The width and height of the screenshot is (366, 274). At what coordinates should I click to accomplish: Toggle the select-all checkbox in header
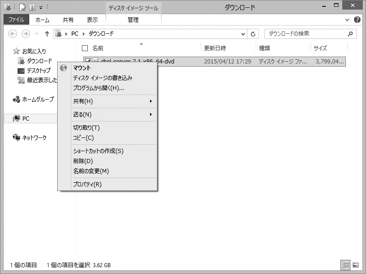[x=85, y=48]
